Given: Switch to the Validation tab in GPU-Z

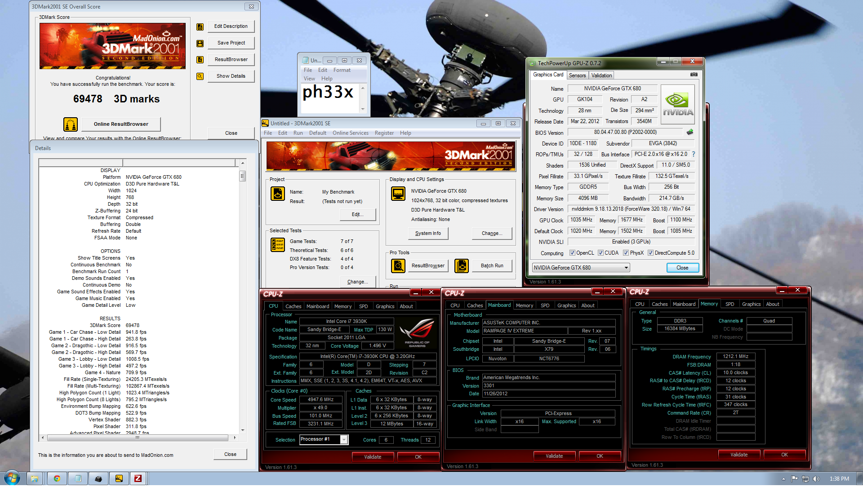Looking at the screenshot, I should coord(601,75).
